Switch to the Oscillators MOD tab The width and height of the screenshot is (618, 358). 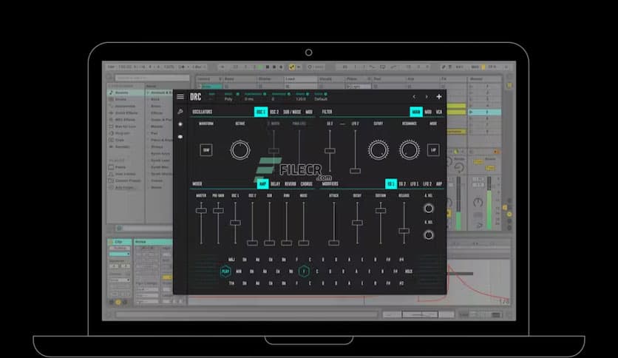309,112
